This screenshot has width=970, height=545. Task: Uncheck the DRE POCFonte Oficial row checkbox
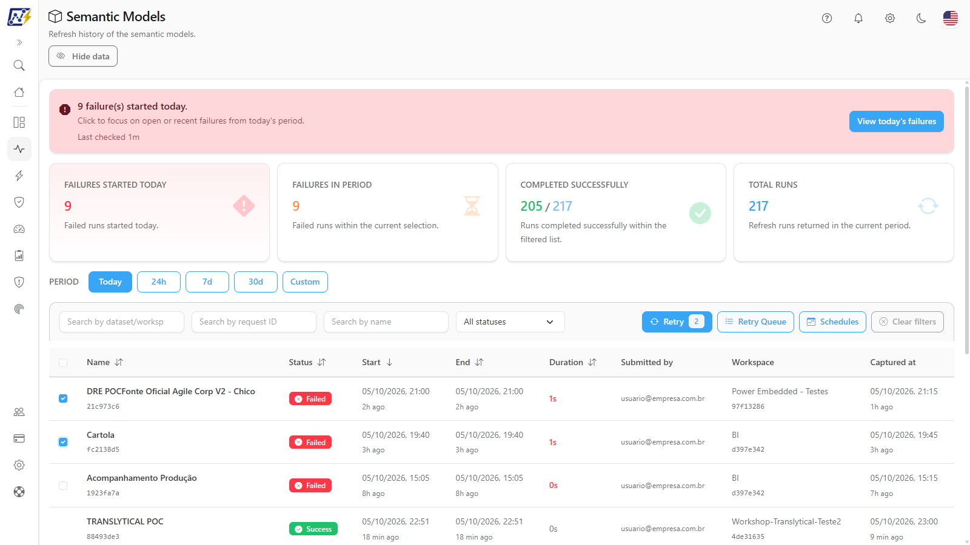[63, 398]
